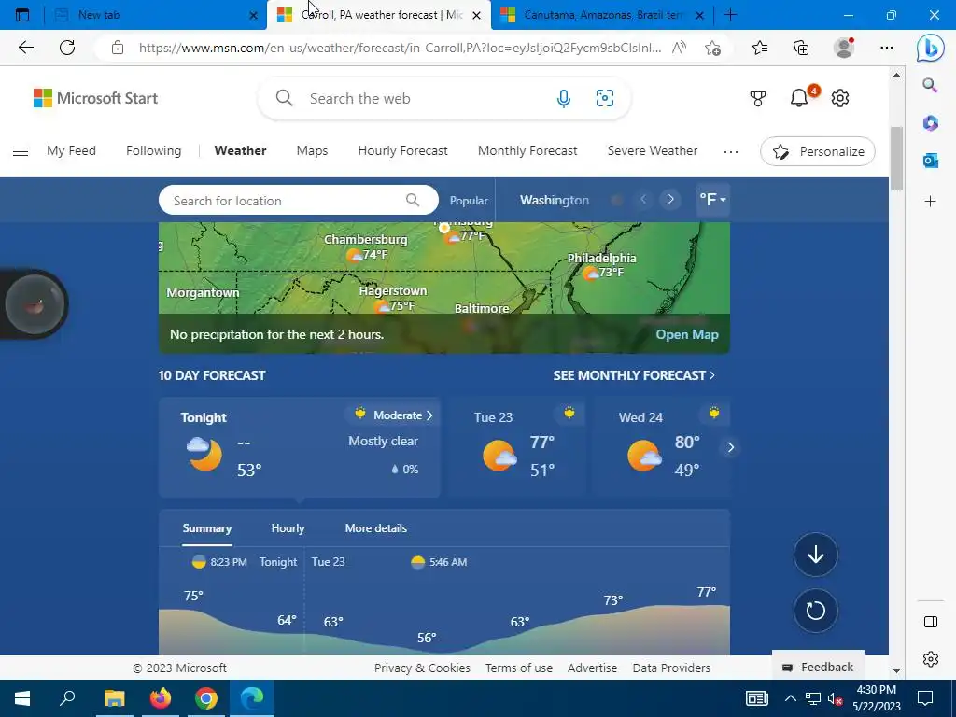The image size is (956, 717).
Task: Open the Maps navigation item
Action: 312,150
